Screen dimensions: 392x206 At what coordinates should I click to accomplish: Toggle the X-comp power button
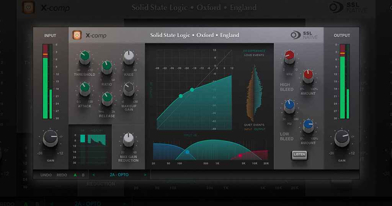coord(77,35)
